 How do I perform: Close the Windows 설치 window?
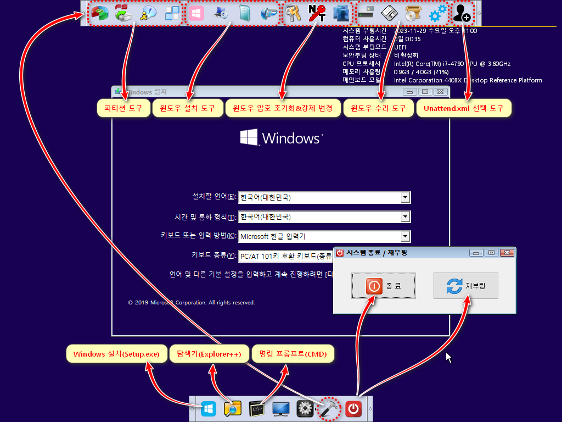pos(441,92)
